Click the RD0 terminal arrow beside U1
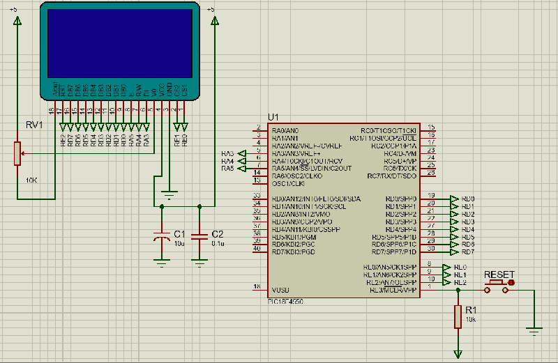Viewport: 558px width, 363px height. coord(455,199)
